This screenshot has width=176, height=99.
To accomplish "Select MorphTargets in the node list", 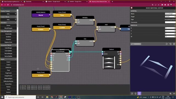I will click(x=9, y=28).
